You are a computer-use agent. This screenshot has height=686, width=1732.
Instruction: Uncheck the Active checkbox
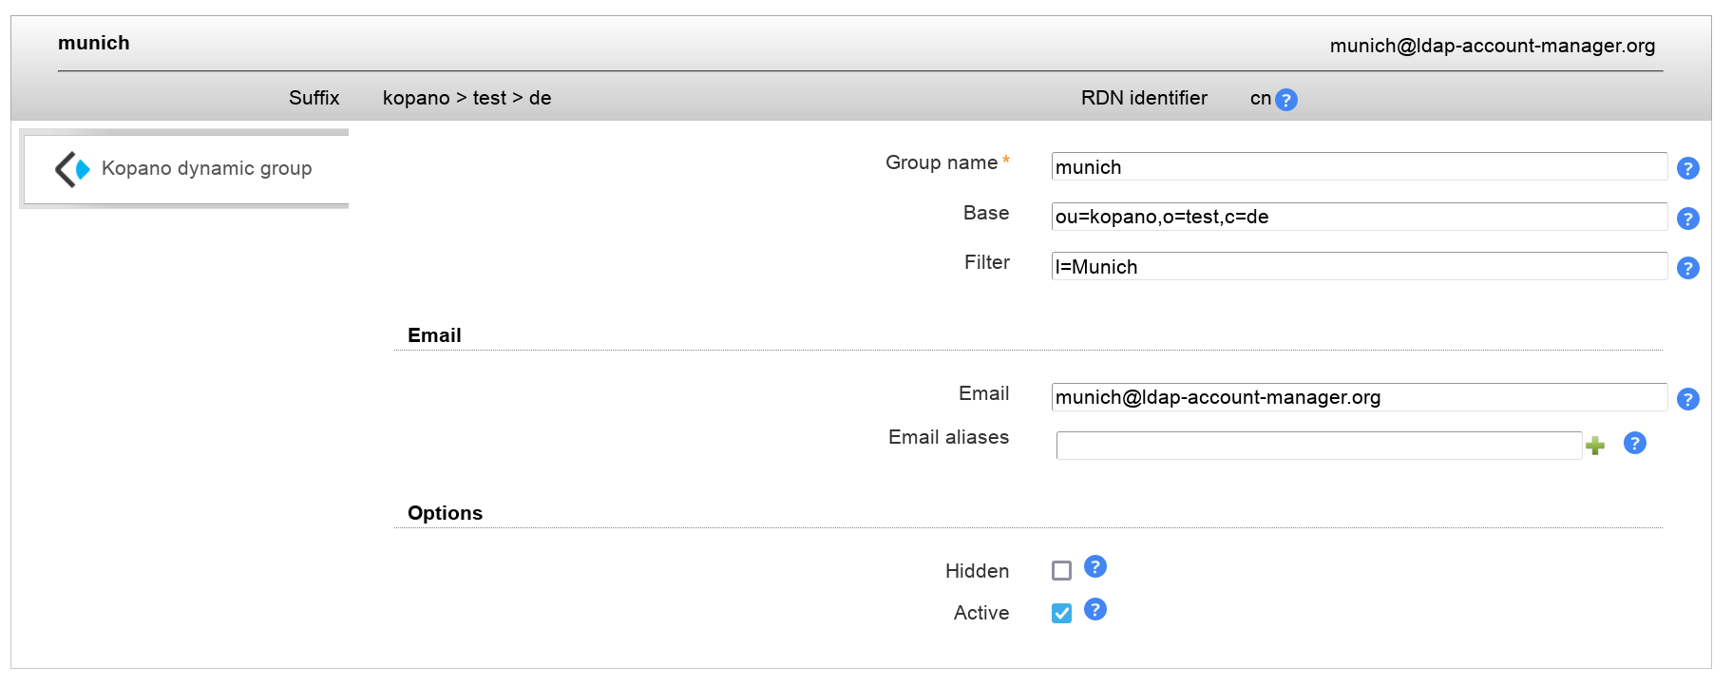(1061, 613)
